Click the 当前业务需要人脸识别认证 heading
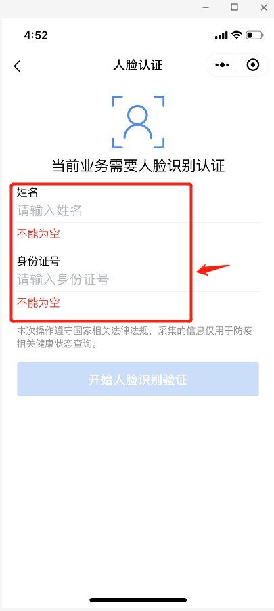 [x=138, y=166]
